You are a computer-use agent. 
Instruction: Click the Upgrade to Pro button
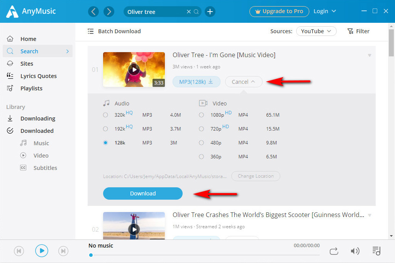click(x=279, y=12)
